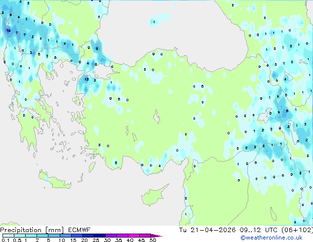The height and width of the screenshot is (242, 313).
Task: Click the 20–25 mm dark blue swatch
Action: 88,236
